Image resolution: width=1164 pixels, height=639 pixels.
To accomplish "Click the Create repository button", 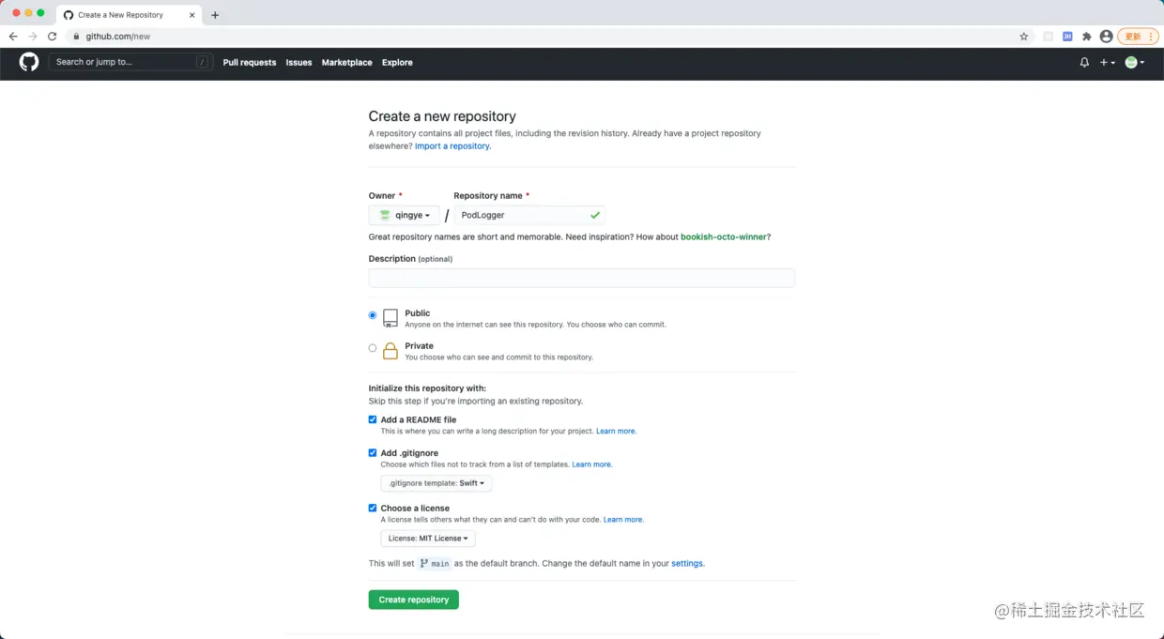I will pos(414,600).
